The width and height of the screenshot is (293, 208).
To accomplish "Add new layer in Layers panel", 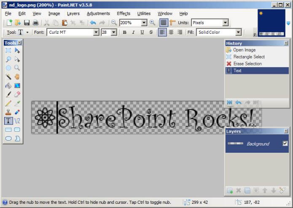I will click(x=230, y=191).
